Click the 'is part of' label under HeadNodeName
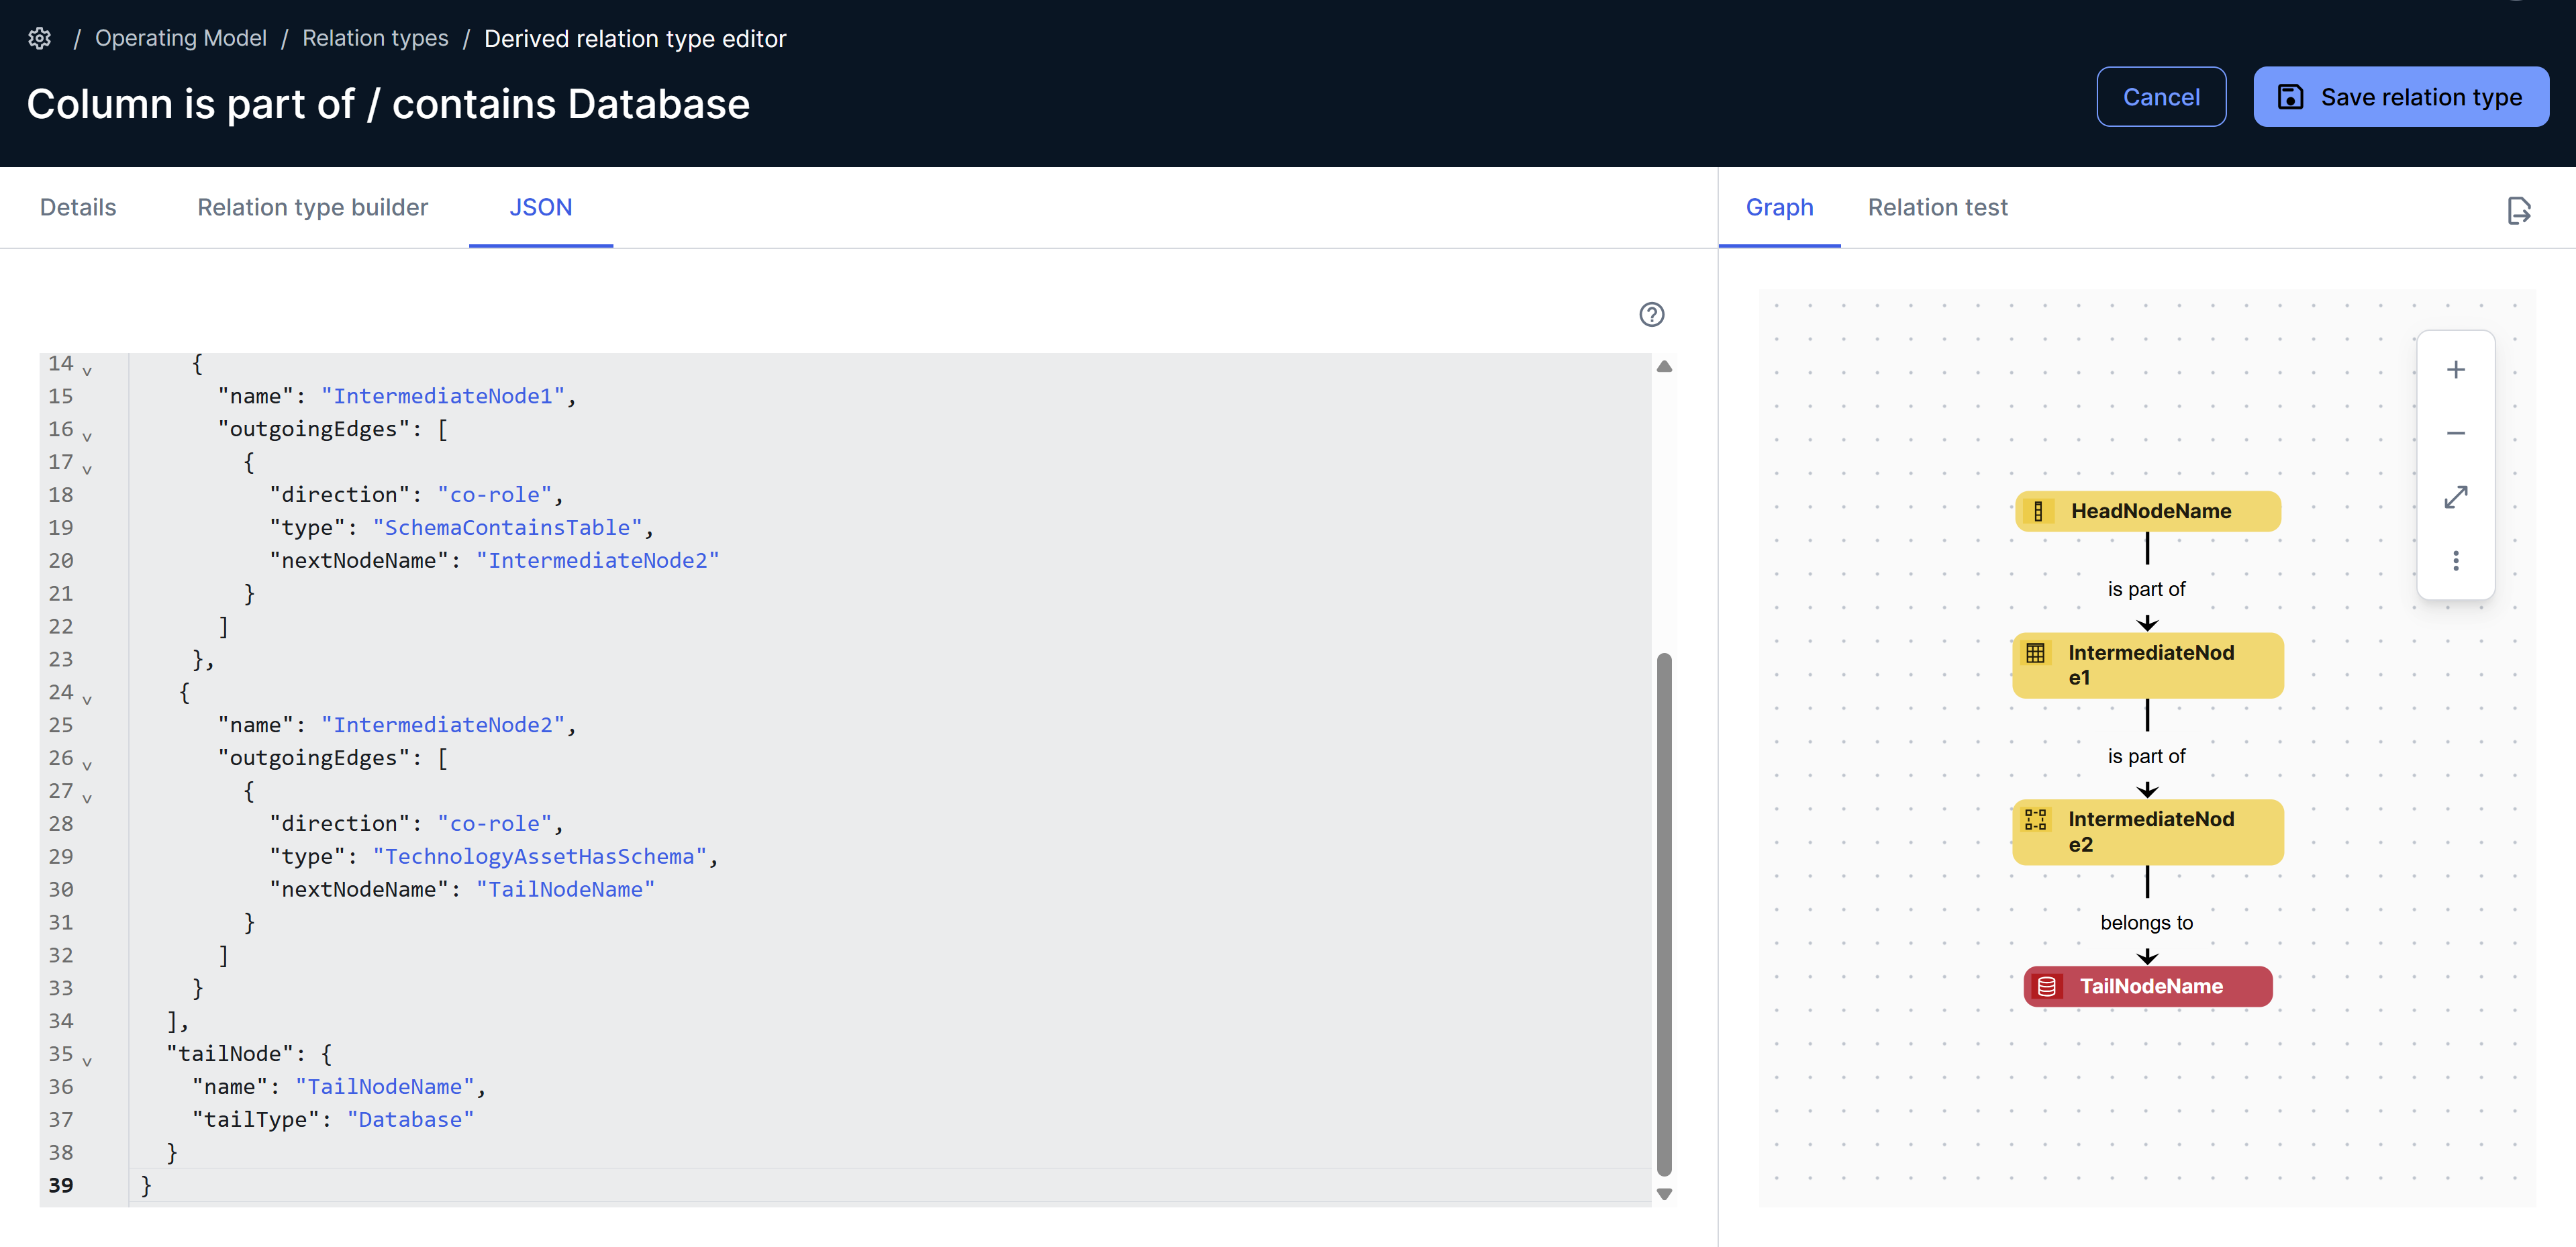This screenshot has height=1247, width=2576. click(2146, 589)
